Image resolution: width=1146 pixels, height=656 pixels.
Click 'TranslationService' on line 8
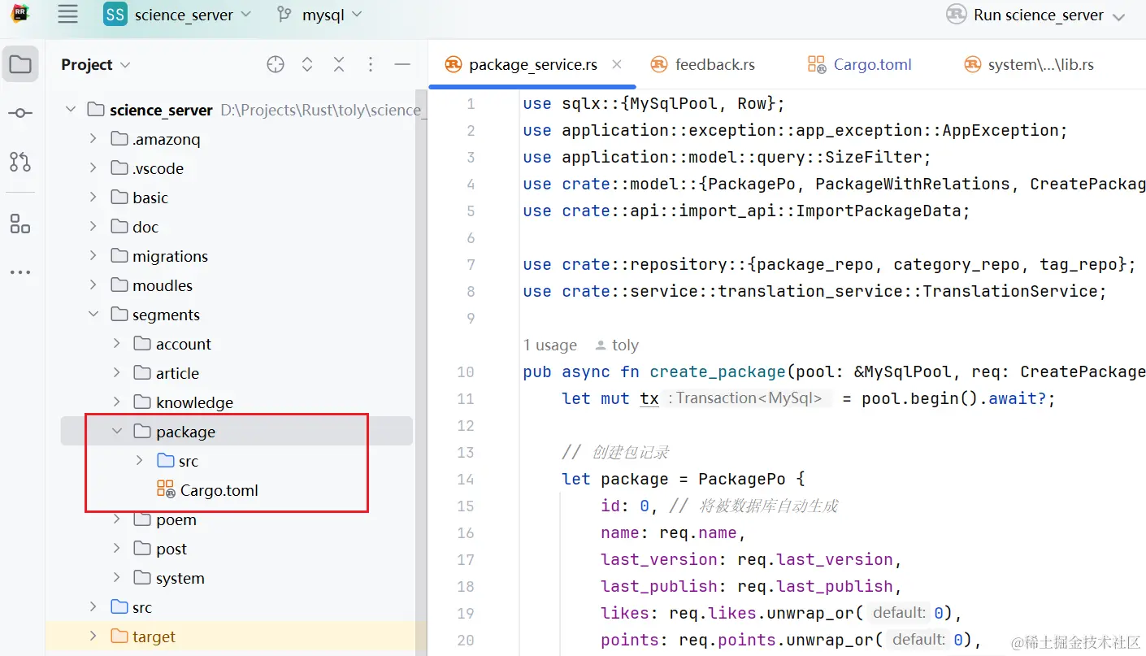(1010, 291)
